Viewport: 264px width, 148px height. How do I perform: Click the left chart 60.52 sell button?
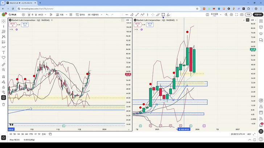[12, 25]
